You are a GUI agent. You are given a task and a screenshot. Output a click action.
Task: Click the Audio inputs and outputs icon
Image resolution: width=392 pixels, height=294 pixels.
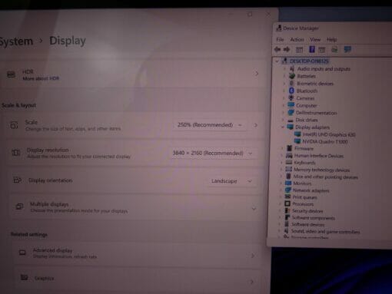click(292, 68)
